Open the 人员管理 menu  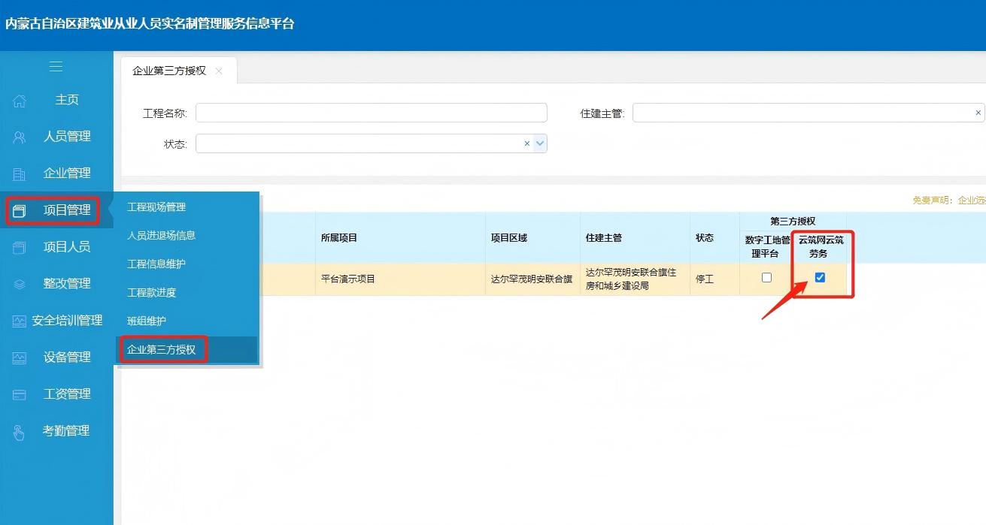tap(67, 137)
